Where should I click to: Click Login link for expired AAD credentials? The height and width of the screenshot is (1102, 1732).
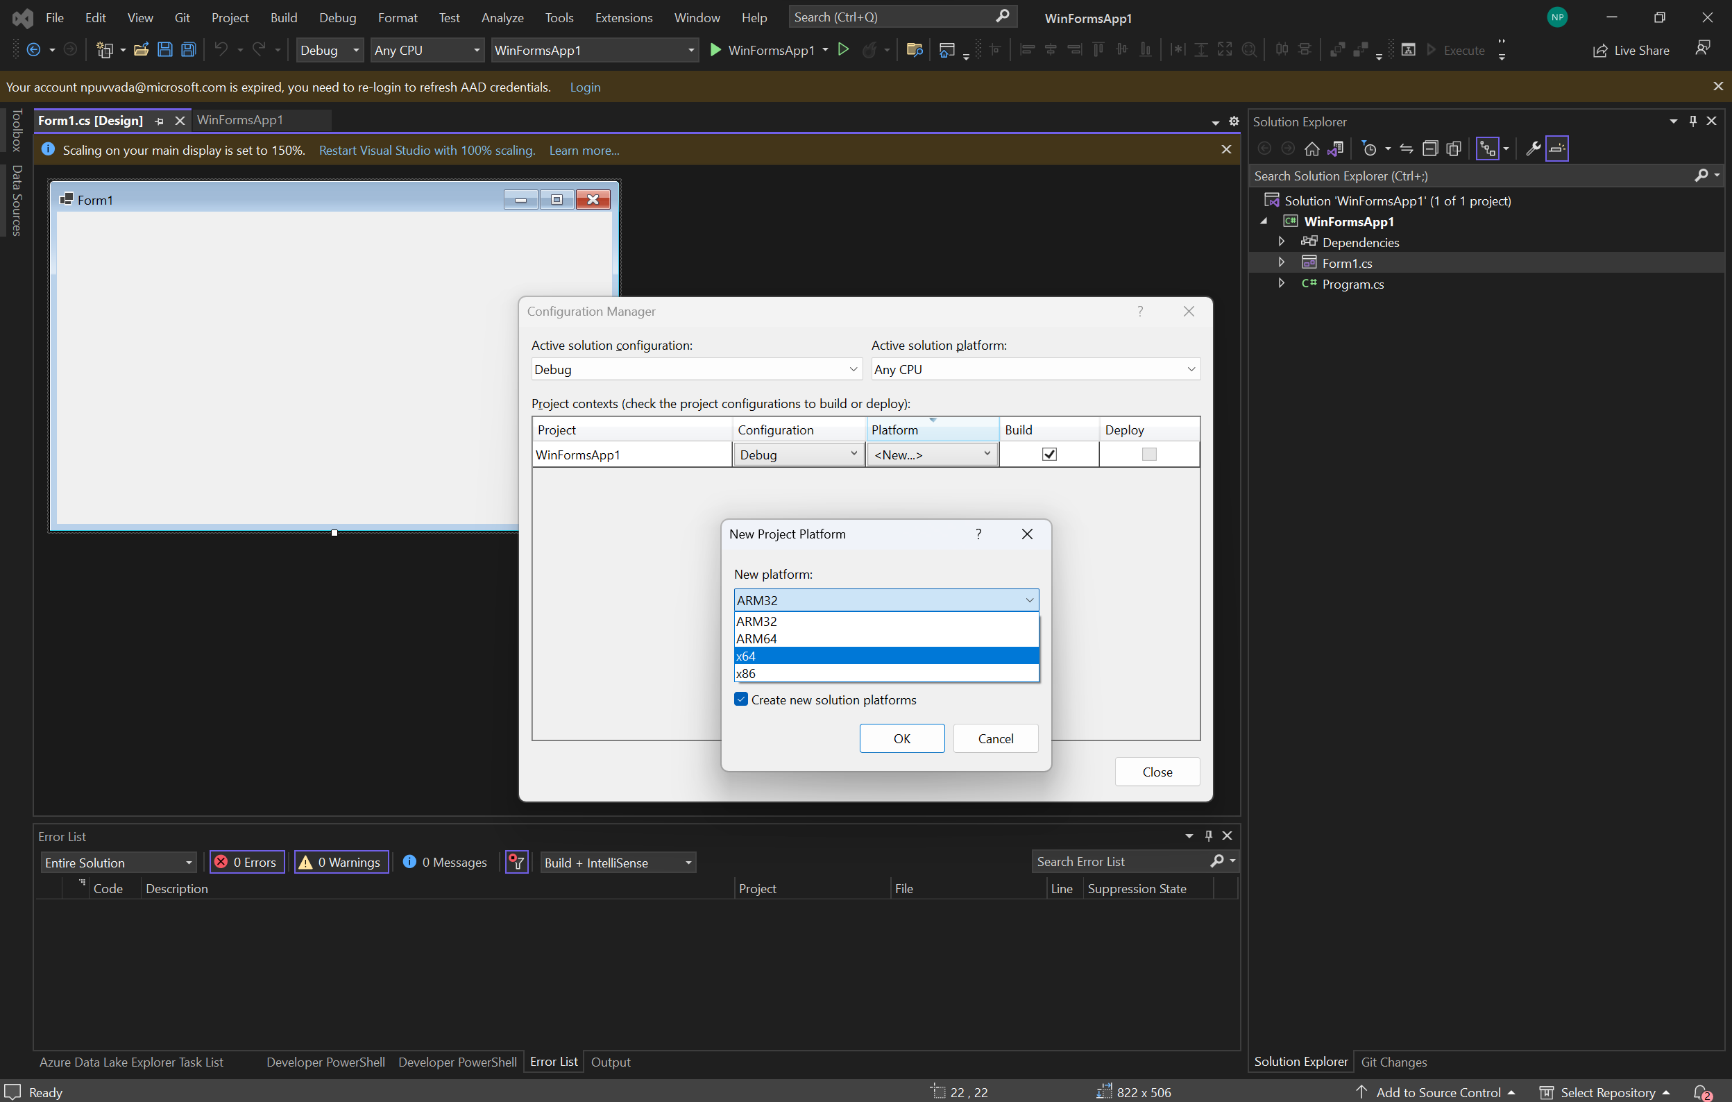coord(586,87)
